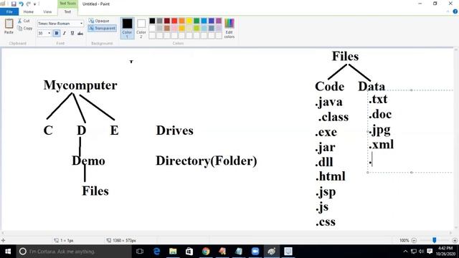Click the 'Directory(Folder)' text on canvas
Screen dimensions: 459x258
pyautogui.click(x=207, y=161)
